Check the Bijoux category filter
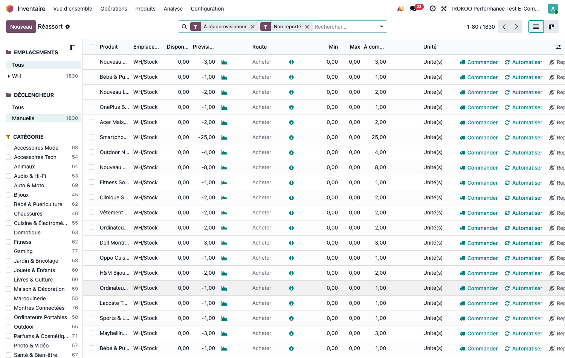 click(x=9, y=195)
